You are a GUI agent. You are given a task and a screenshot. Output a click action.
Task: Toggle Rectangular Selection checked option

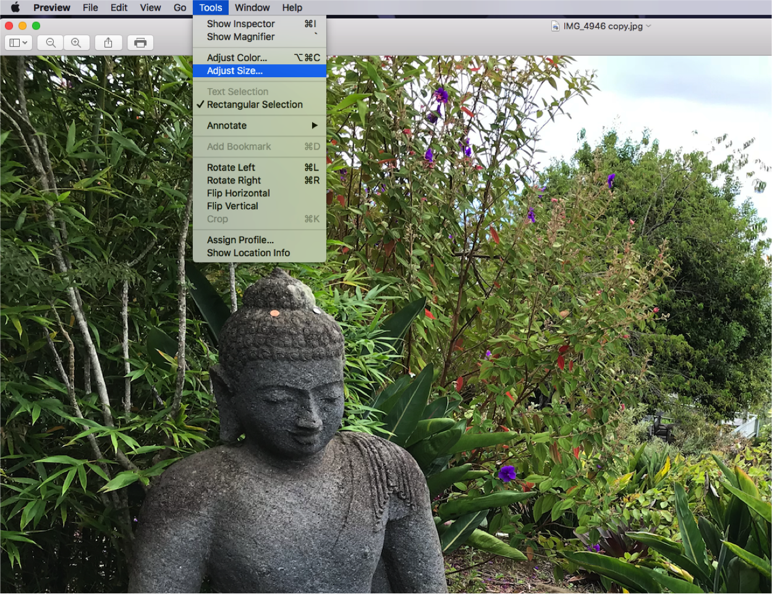(255, 104)
